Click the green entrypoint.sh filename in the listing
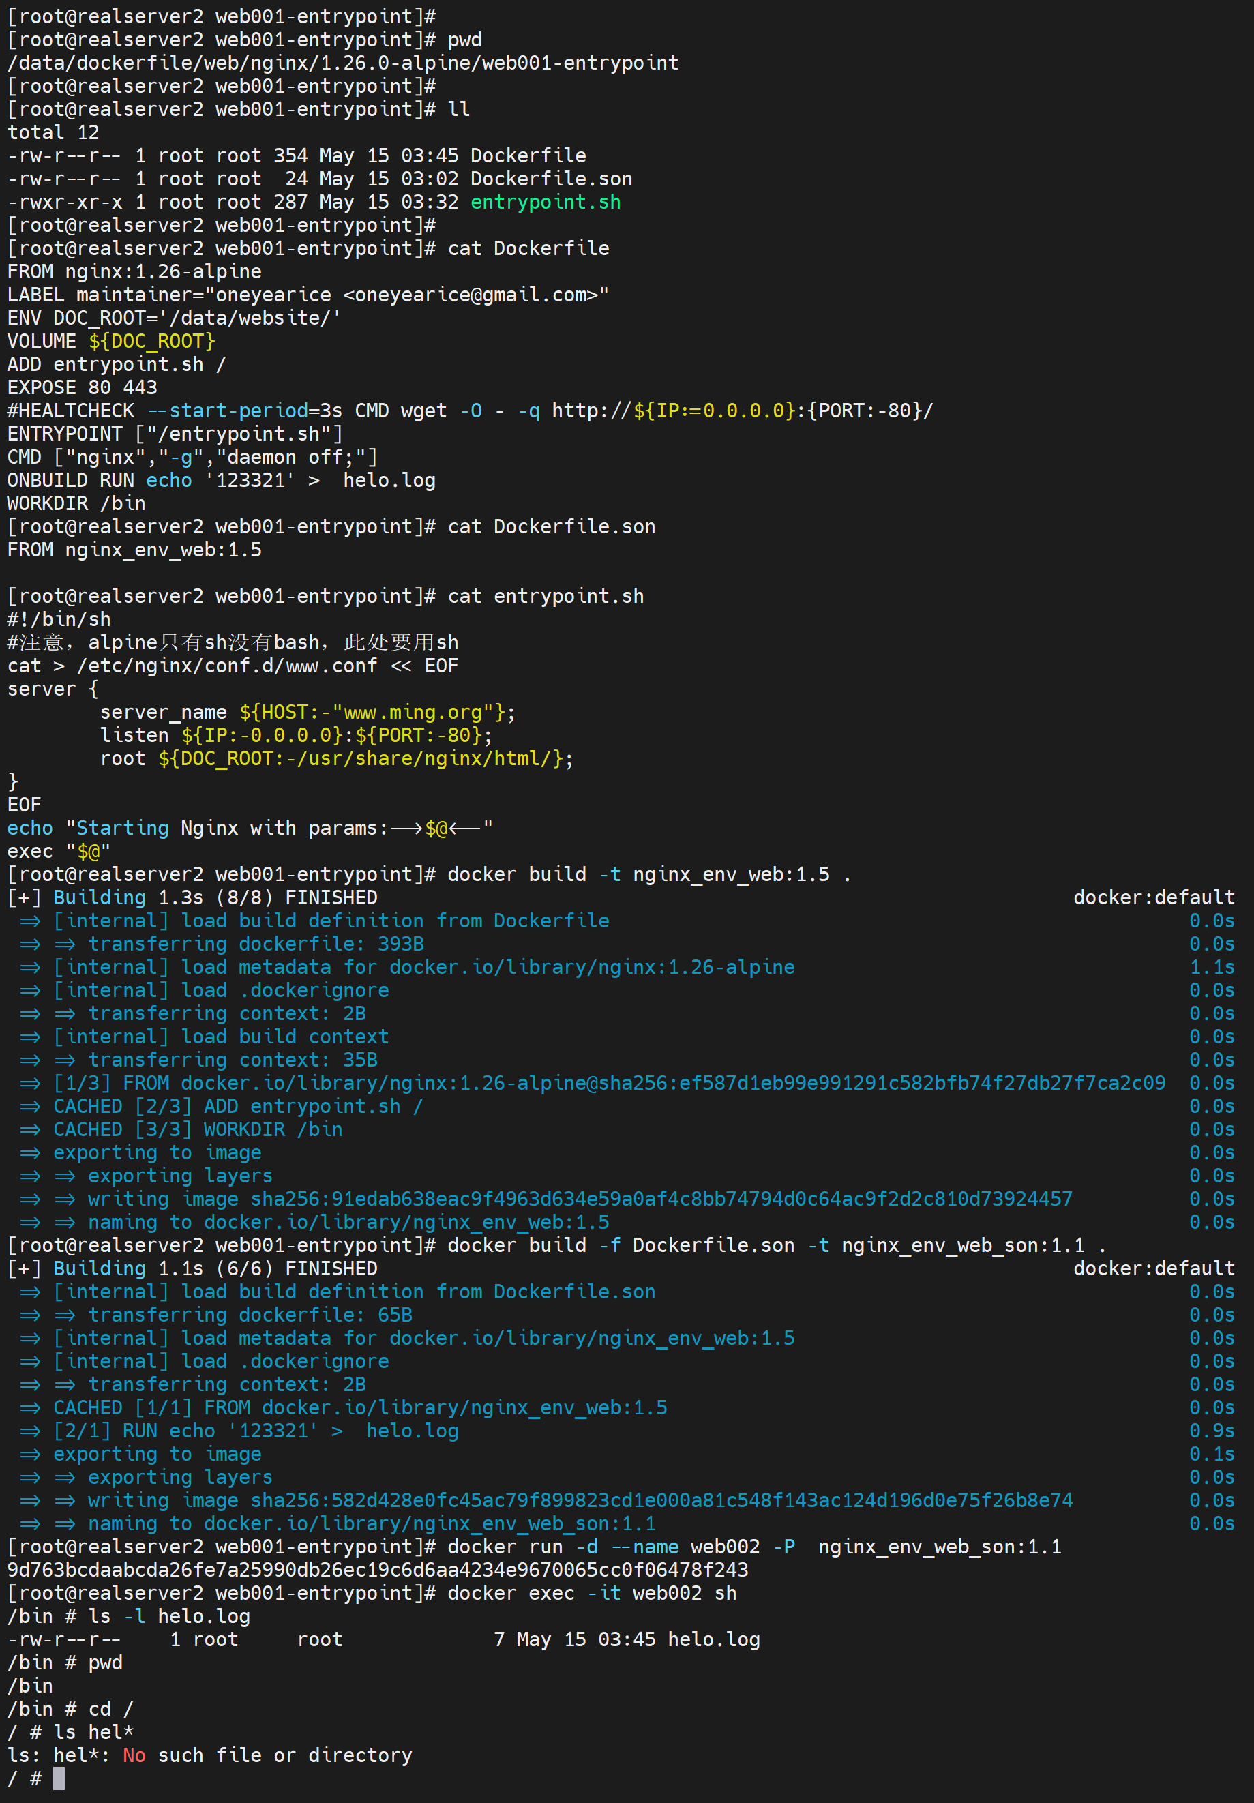 [x=545, y=203]
